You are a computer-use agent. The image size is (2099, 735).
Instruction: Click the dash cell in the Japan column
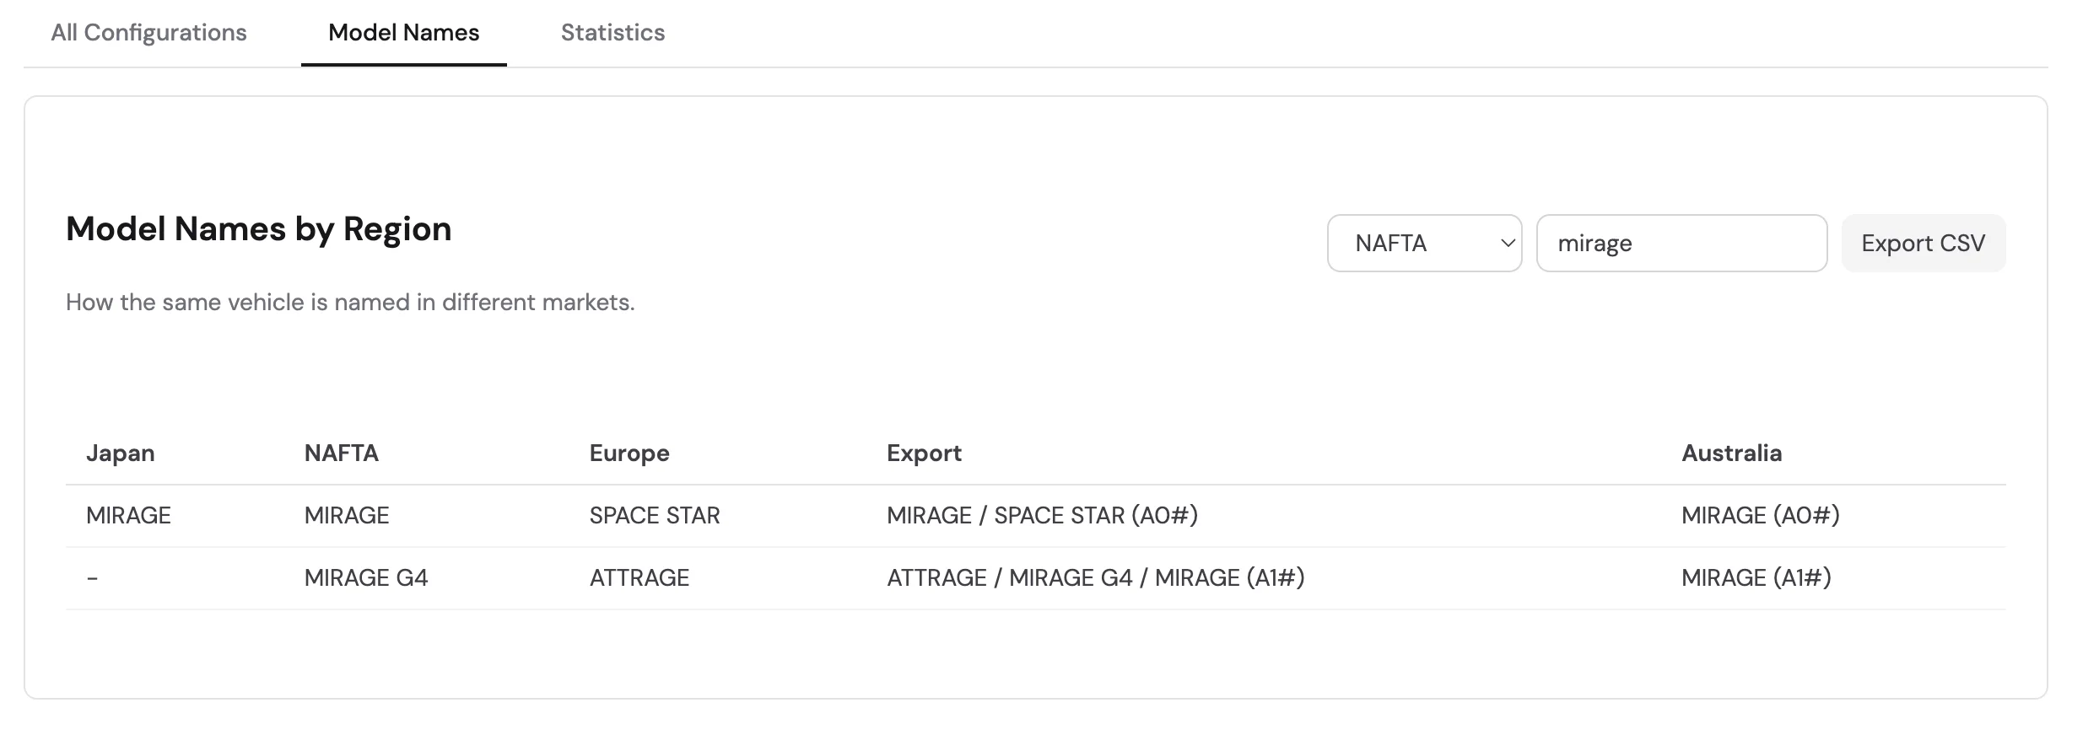point(92,577)
